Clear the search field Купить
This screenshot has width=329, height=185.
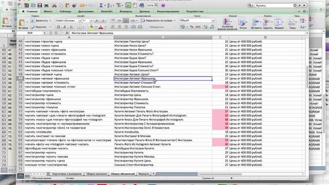coord(295,6)
